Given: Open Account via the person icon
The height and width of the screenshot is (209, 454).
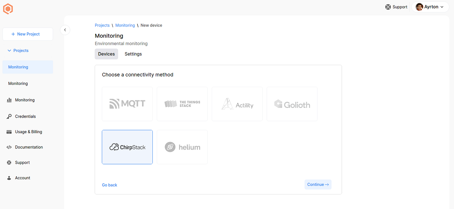Looking at the screenshot, I should [x=9, y=178].
